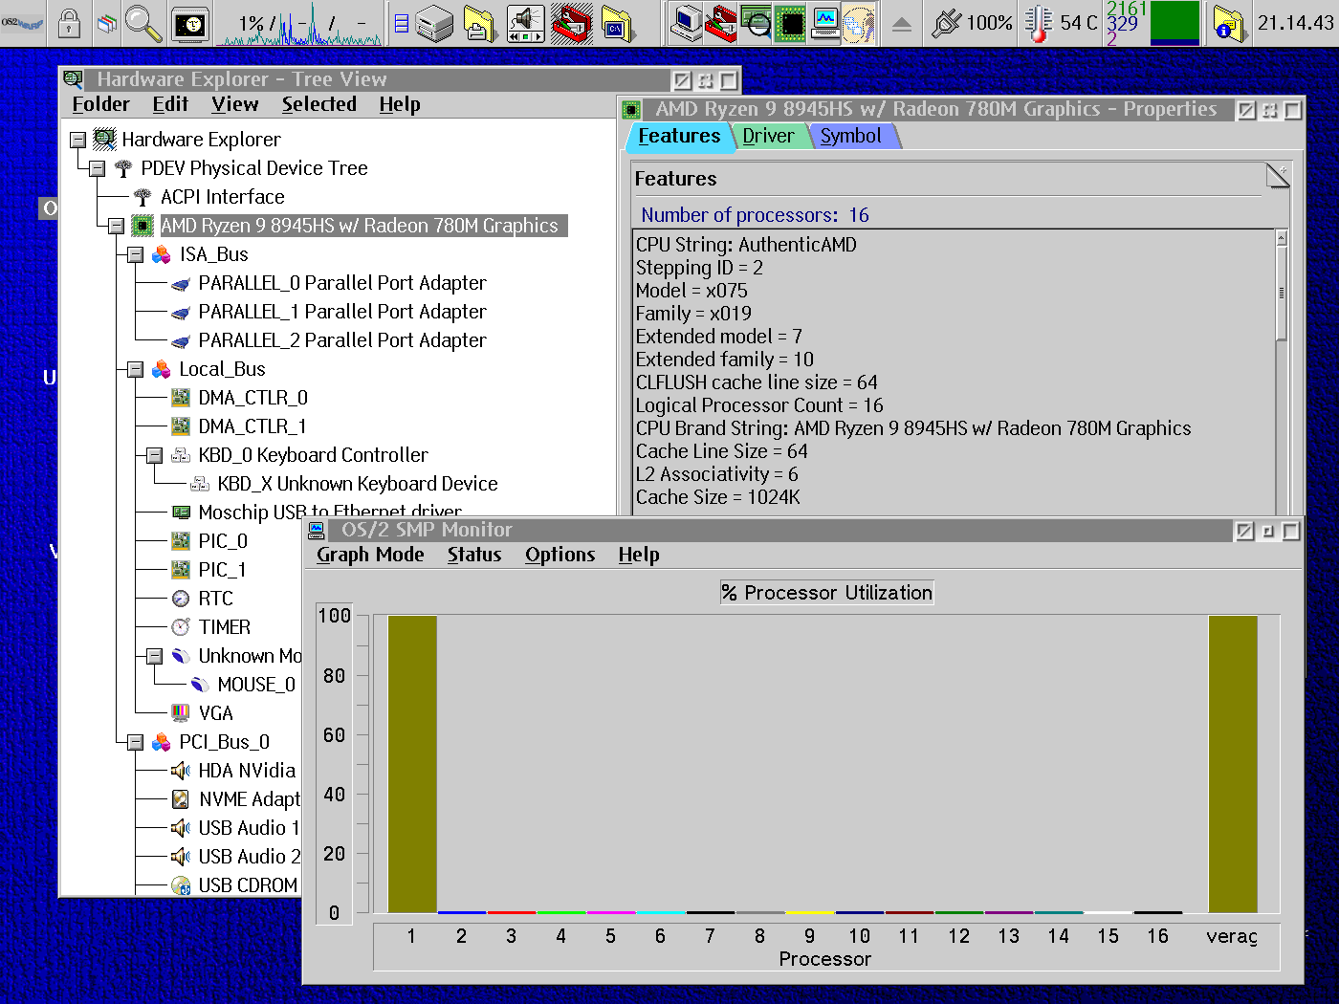Click the large red toolbox icon
Screen dimensions: 1339x1004
[x=572, y=24]
